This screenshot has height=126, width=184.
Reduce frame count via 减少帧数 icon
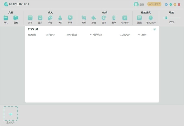point(125,18)
